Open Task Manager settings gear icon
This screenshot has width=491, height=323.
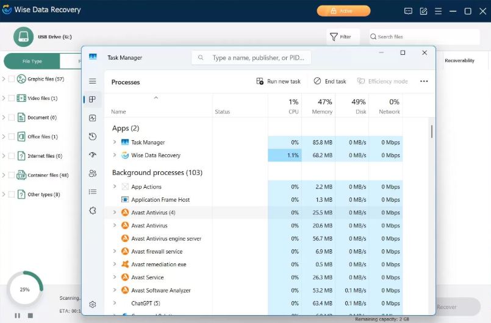click(x=92, y=304)
